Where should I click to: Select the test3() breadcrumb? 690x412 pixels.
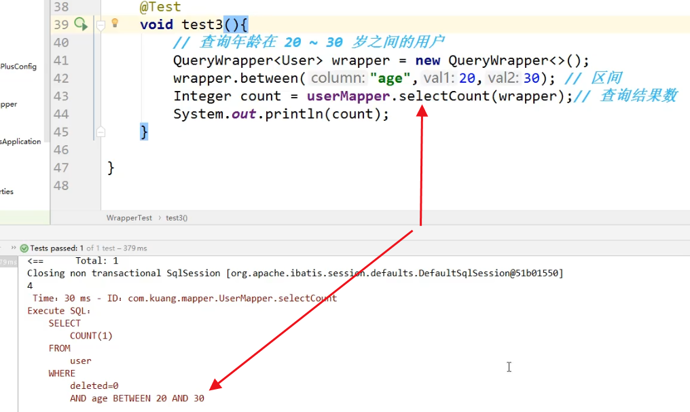click(177, 218)
